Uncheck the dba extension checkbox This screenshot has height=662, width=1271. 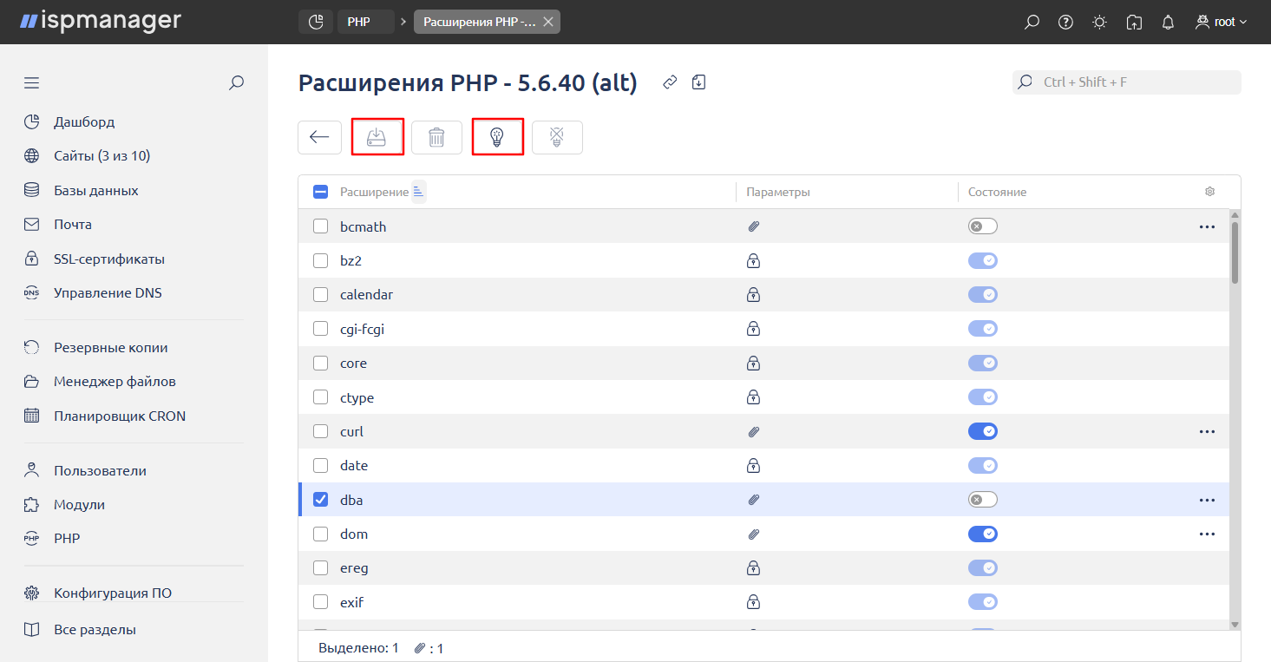coord(320,499)
